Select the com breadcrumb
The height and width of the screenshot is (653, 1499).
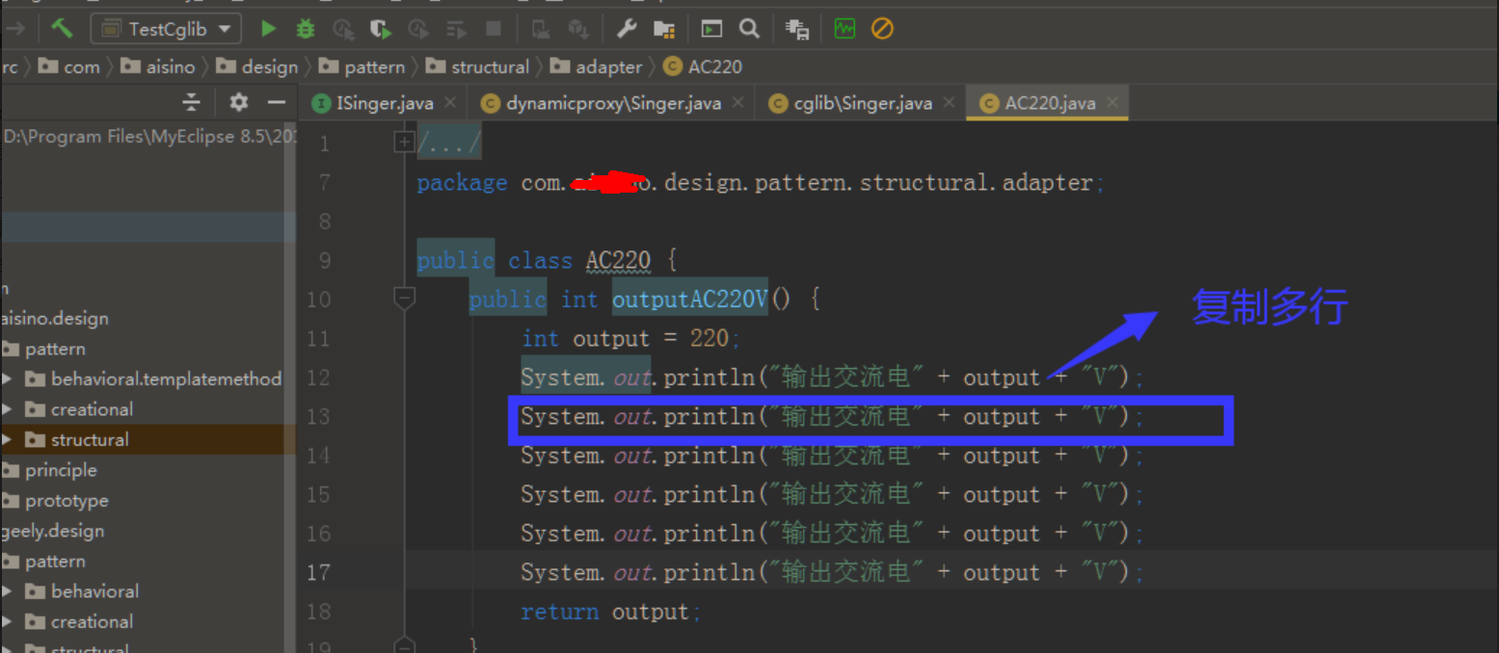(x=70, y=66)
